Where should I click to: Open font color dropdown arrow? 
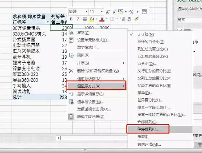(107, 19)
